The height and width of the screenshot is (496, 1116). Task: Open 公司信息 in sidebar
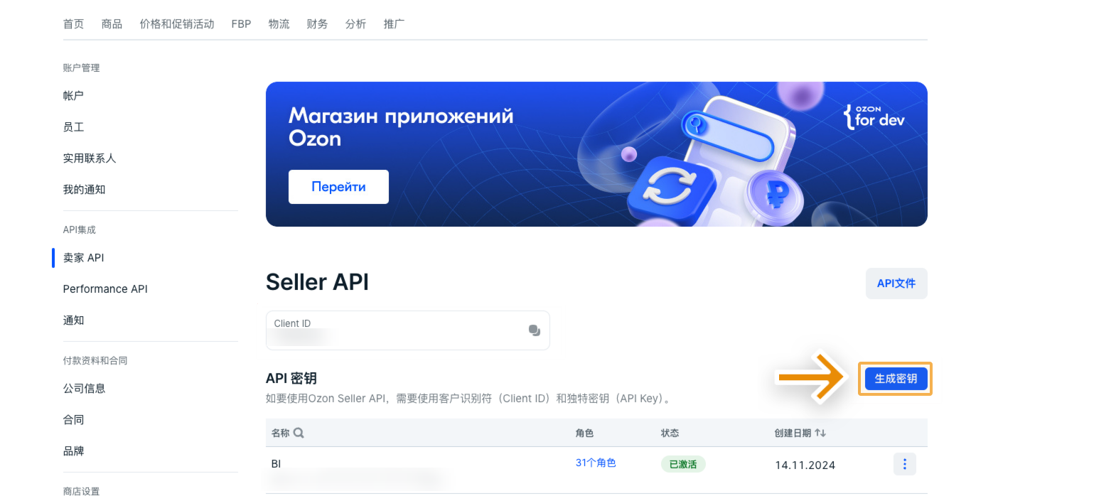click(x=84, y=389)
